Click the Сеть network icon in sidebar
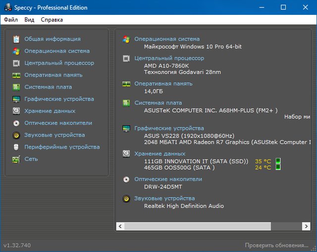The image size is (317, 252). coord(16,159)
